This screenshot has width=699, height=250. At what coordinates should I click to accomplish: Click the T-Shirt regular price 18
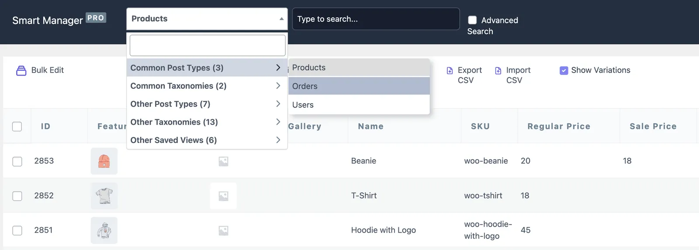(525, 195)
